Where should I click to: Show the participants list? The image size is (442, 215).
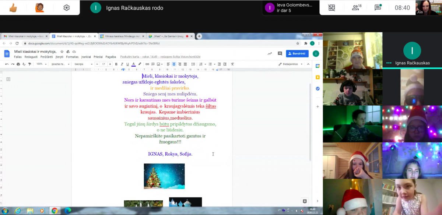tap(356, 8)
